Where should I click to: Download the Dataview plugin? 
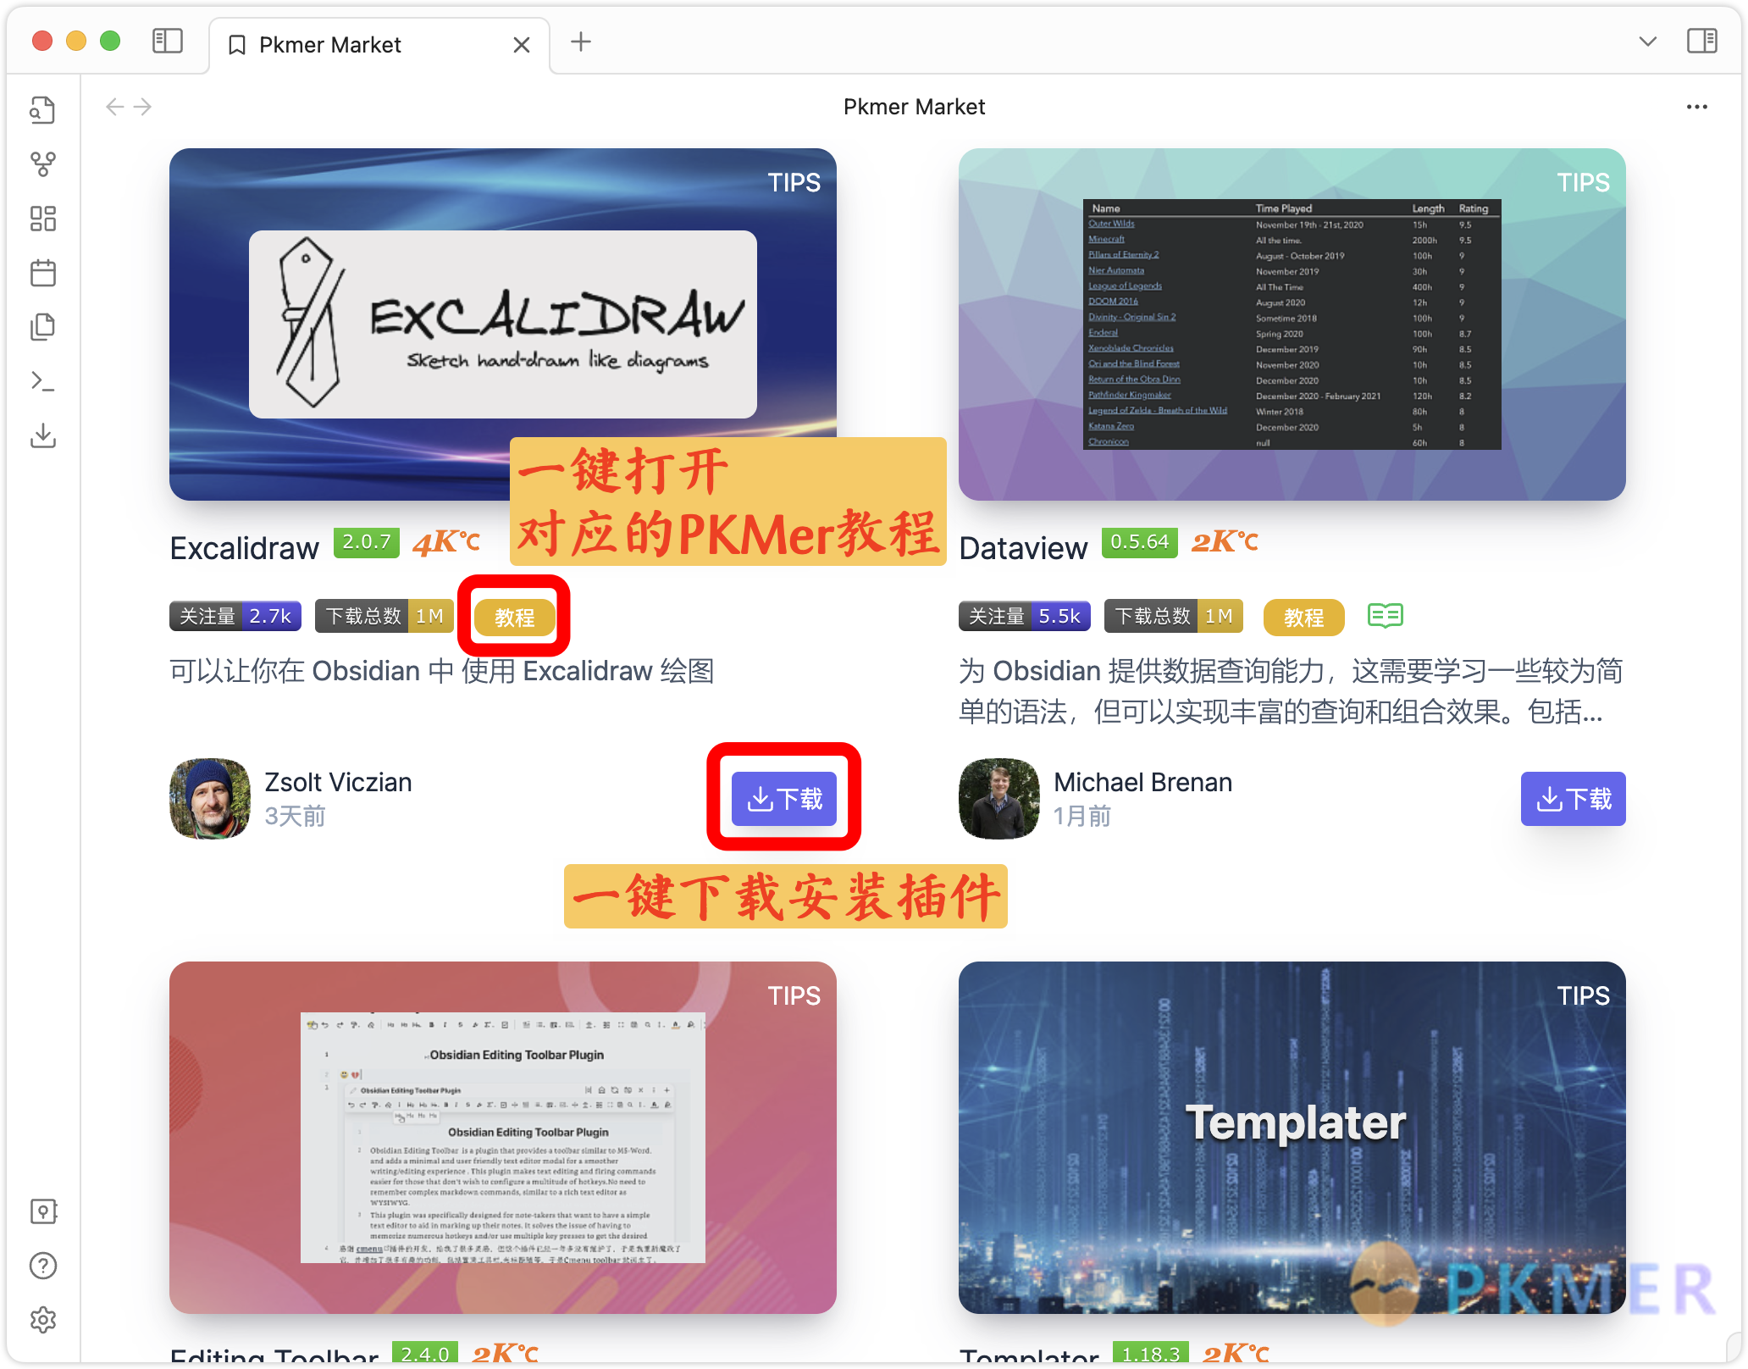click(x=1574, y=799)
